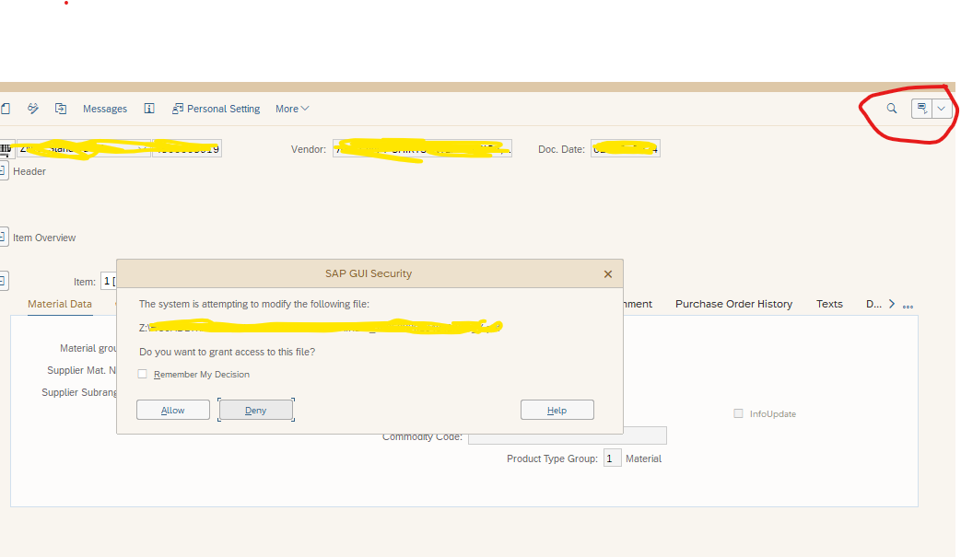Click the other purchase order document icon
The width and height of the screenshot is (961, 557).
click(x=61, y=109)
